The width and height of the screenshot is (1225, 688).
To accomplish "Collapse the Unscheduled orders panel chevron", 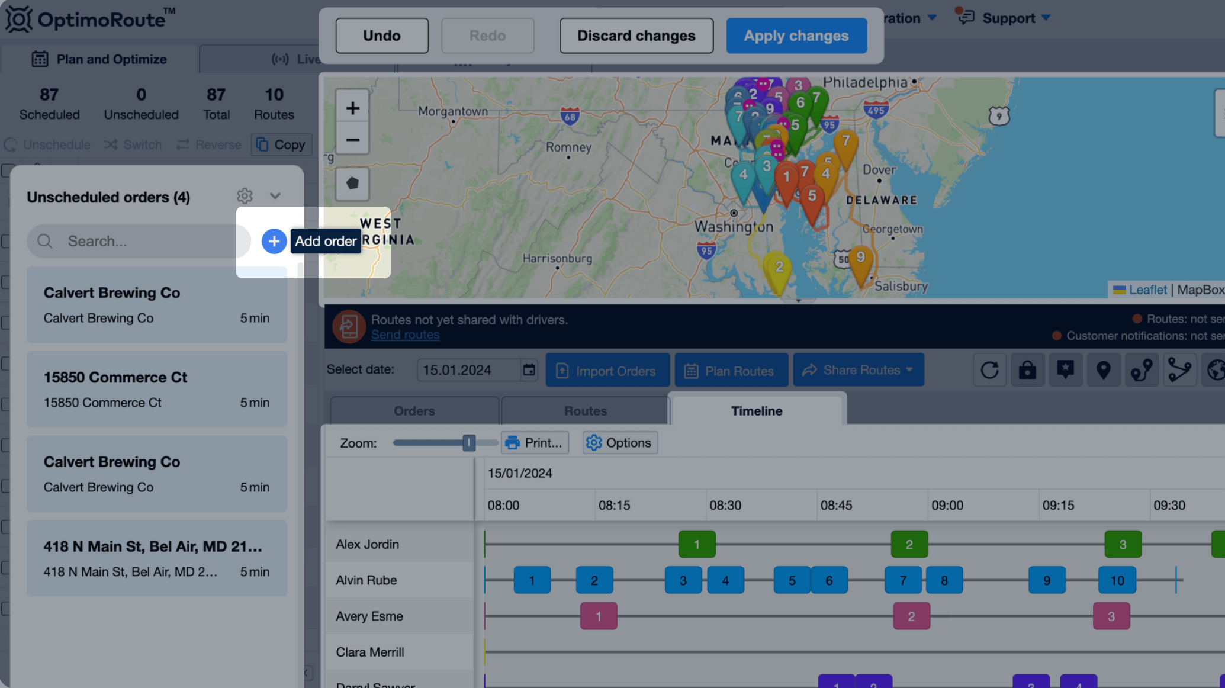I will point(275,196).
